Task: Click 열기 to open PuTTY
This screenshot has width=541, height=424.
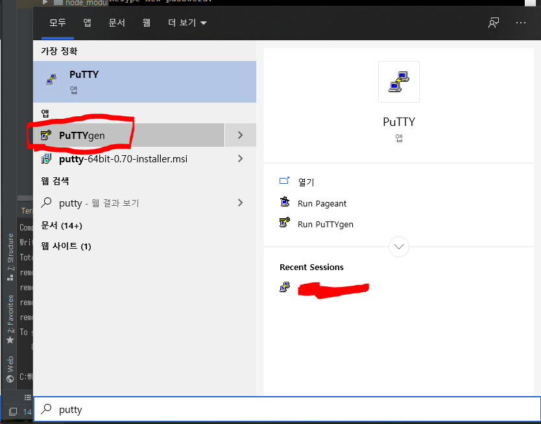Action: click(x=306, y=182)
